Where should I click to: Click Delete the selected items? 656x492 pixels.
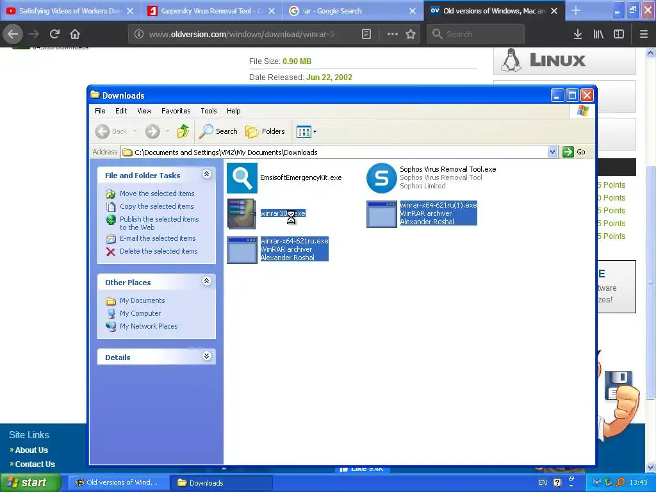pos(159,251)
